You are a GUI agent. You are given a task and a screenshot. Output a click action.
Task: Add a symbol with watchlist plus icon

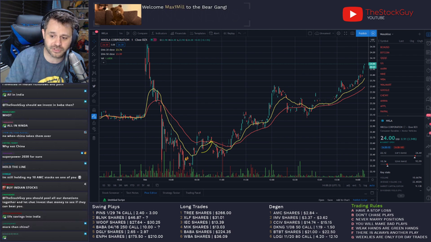pos(420,34)
